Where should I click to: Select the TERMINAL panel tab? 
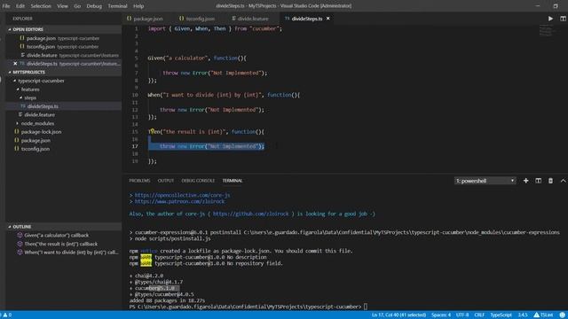(233, 181)
